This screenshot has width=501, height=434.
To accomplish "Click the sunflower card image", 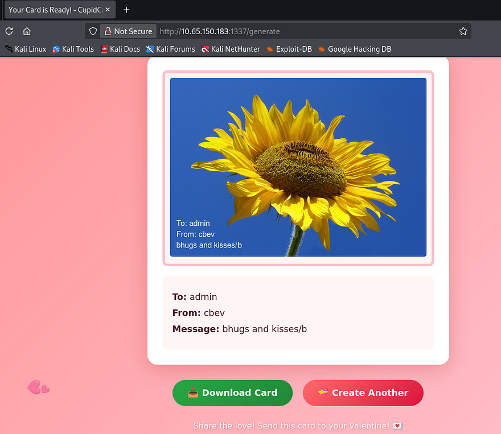I will click(298, 167).
